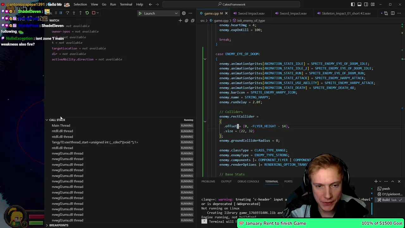Close the terminal panel
The image size is (405, 228).
tap(399, 181)
